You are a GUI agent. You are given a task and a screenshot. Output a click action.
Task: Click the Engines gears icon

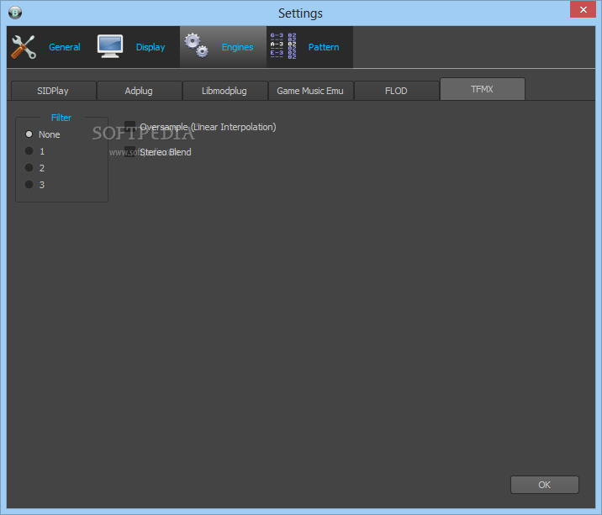click(196, 45)
